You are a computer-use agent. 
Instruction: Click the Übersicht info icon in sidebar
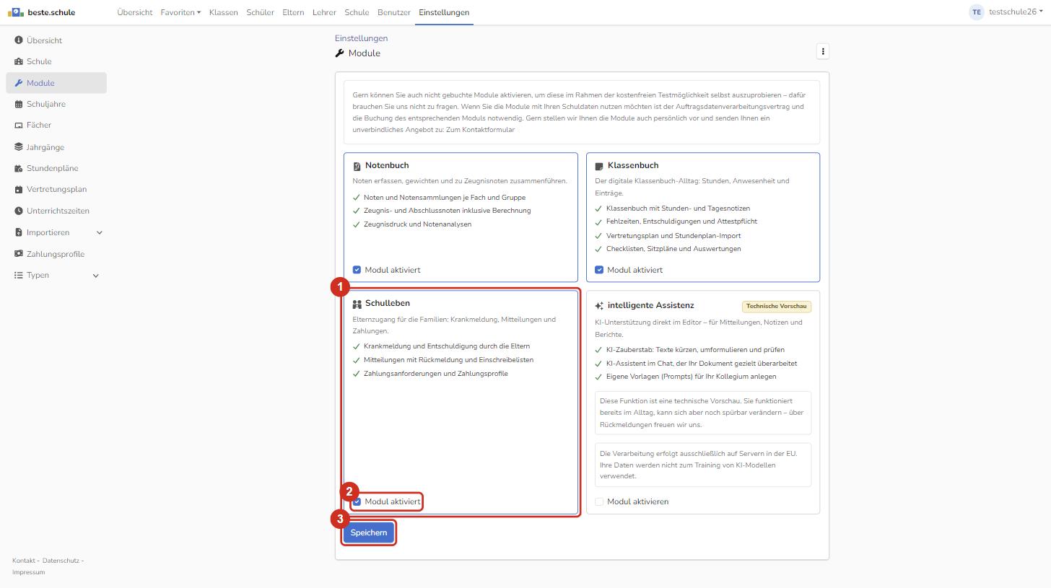pyautogui.click(x=19, y=40)
